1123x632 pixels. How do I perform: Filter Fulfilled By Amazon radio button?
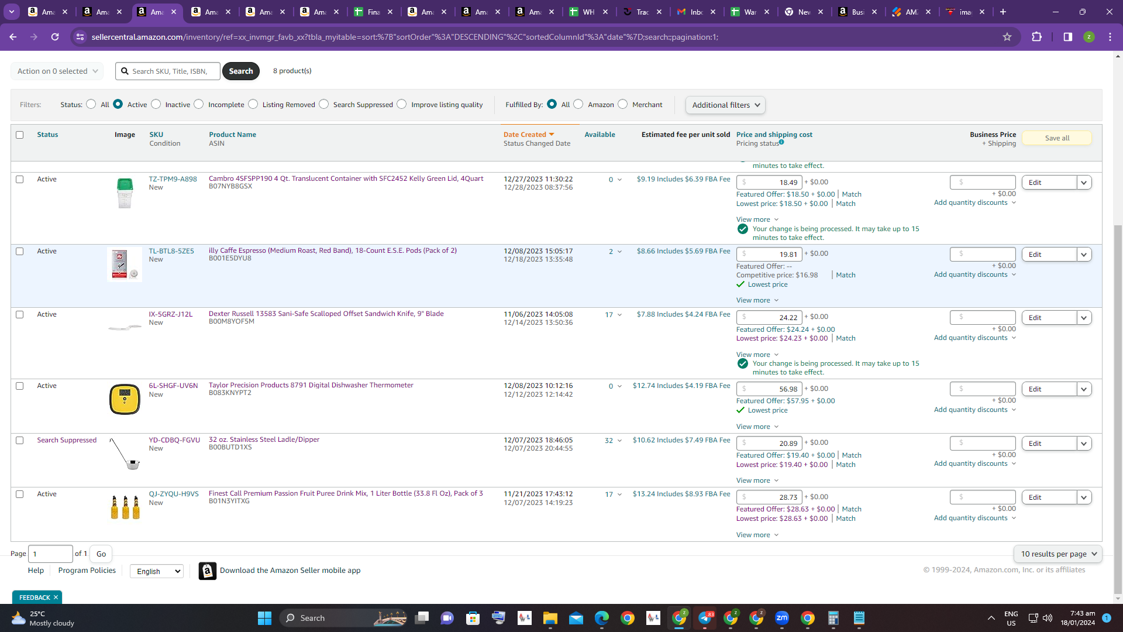[x=578, y=104]
